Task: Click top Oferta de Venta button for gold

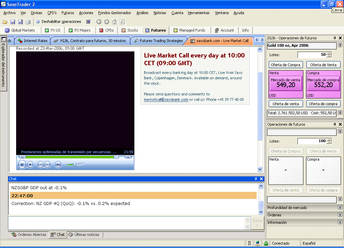Action: [x=323, y=65]
